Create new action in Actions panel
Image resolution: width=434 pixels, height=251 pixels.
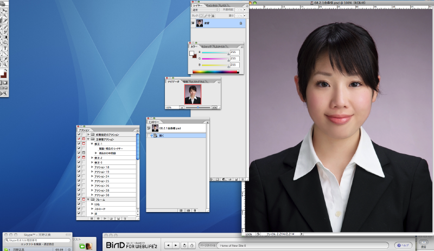coord(118,218)
